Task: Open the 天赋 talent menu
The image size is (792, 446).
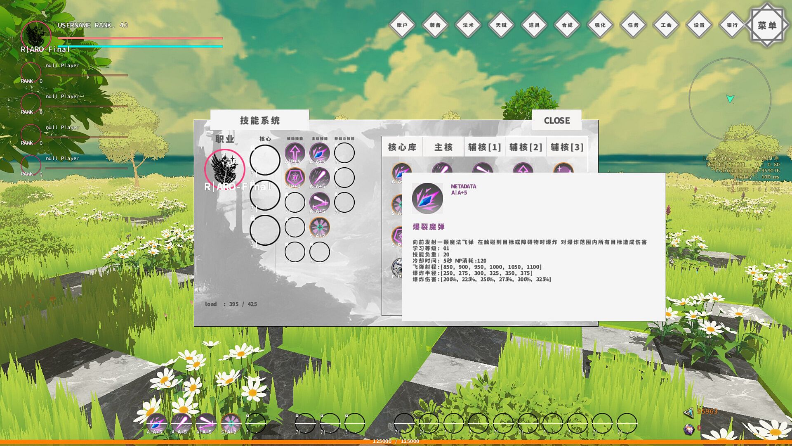Action: click(x=501, y=25)
